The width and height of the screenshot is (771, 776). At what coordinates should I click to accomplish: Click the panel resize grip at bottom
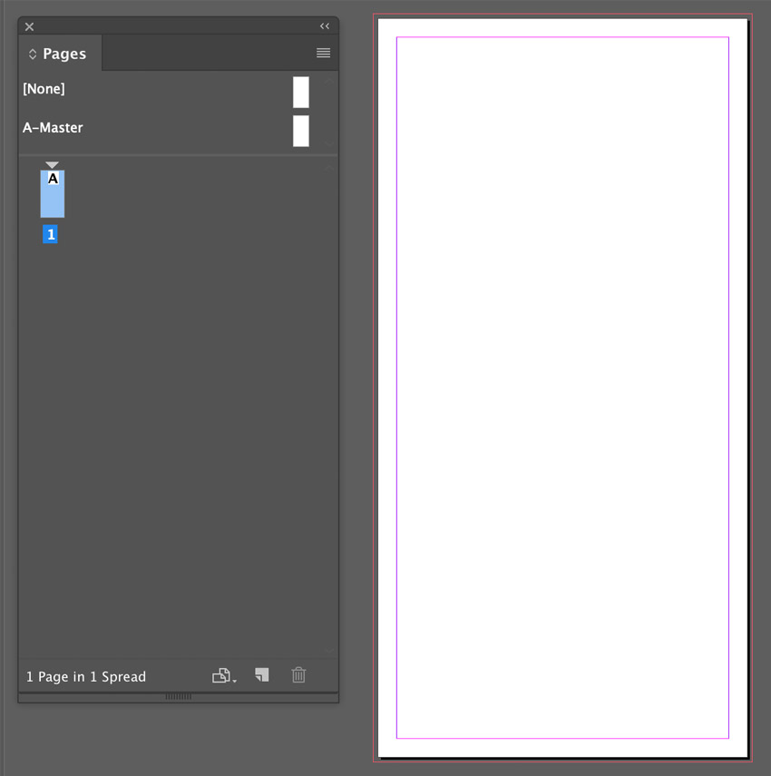point(179,697)
